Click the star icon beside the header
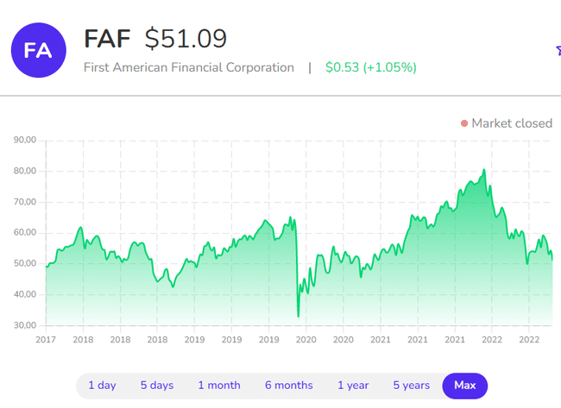This screenshot has width=561, height=408. [x=558, y=51]
